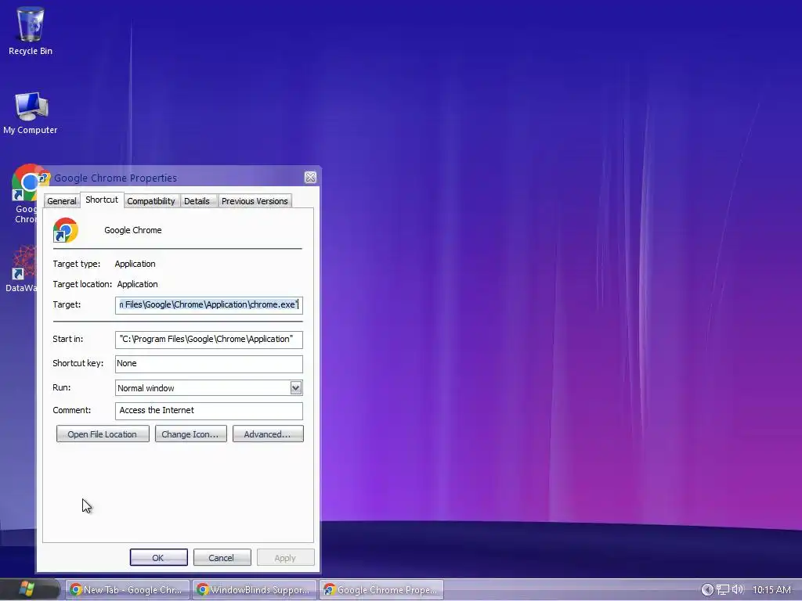Click the Target path input field
The image size is (802, 601).
208,305
